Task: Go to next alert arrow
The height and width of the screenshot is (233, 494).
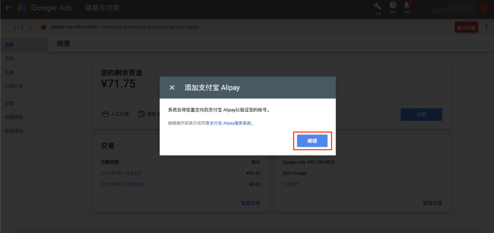Action: pyautogui.click(x=30, y=27)
